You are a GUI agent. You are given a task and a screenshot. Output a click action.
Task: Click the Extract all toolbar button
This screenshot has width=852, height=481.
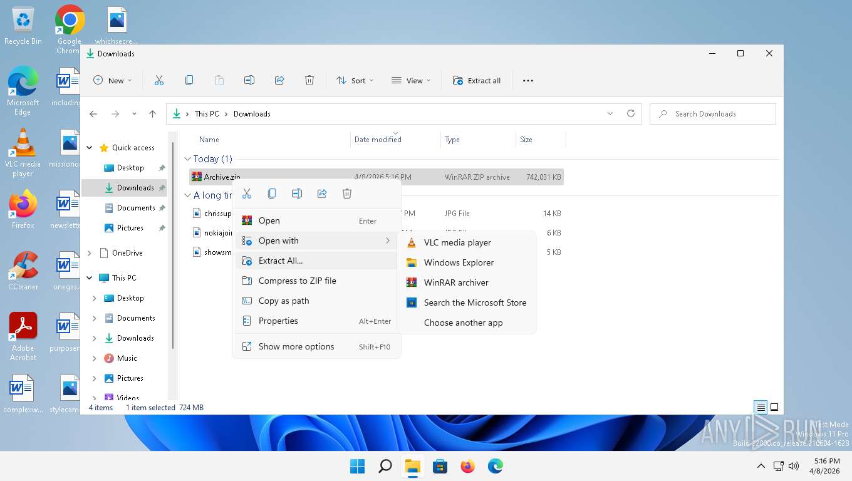(x=477, y=80)
